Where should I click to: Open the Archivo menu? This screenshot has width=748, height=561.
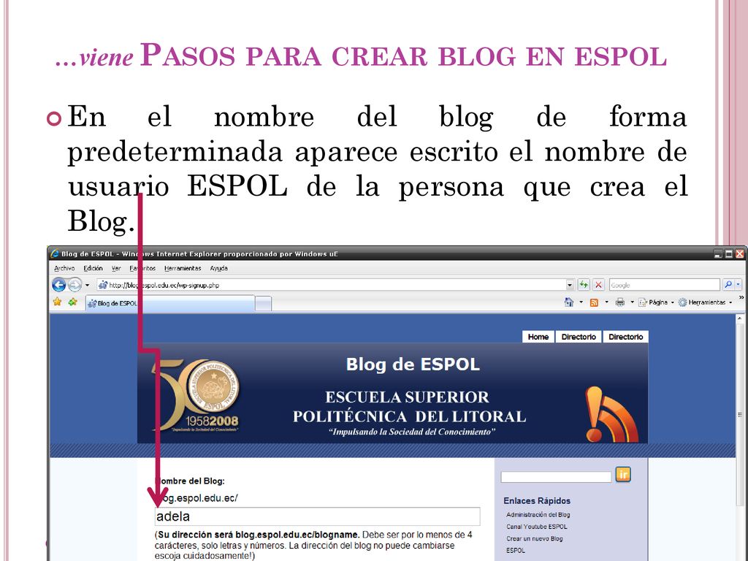(x=64, y=268)
